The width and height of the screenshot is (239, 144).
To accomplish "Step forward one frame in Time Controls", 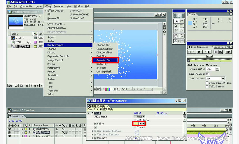I will (x=204, y=52).
